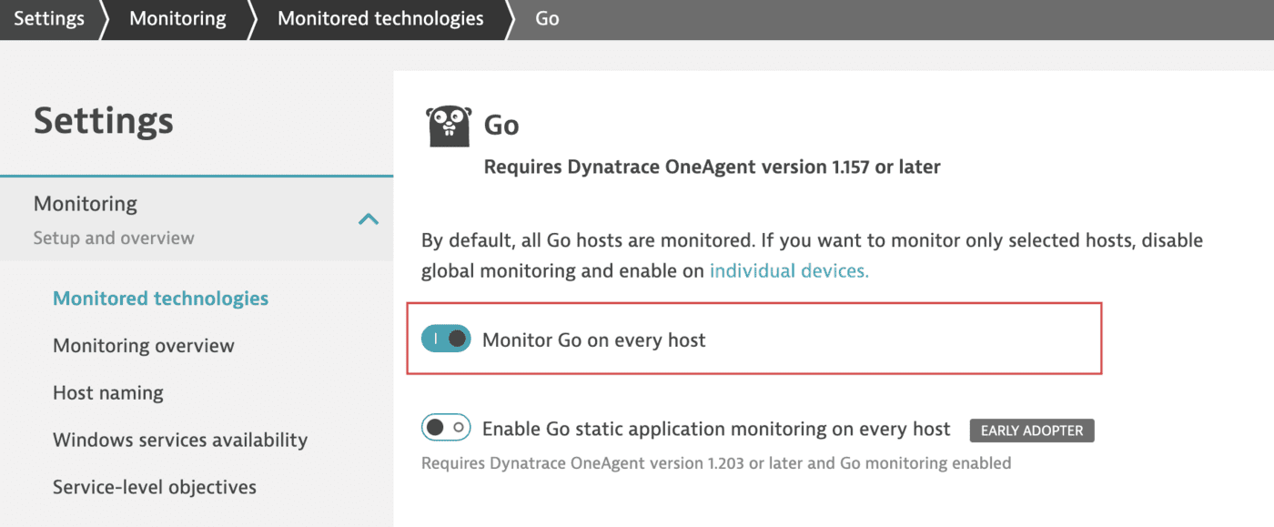Select the Monitored technologies sidebar entry

pos(160,298)
